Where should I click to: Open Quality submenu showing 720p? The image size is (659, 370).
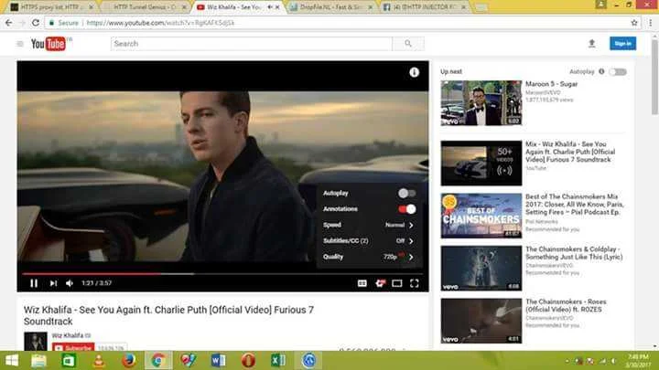pyautogui.click(x=369, y=257)
